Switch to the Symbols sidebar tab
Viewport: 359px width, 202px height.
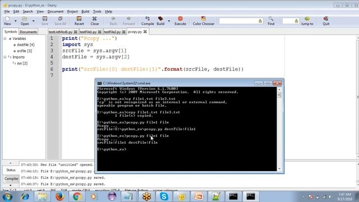click(x=11, y=31)
